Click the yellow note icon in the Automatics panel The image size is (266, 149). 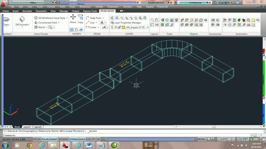point(253,20)
